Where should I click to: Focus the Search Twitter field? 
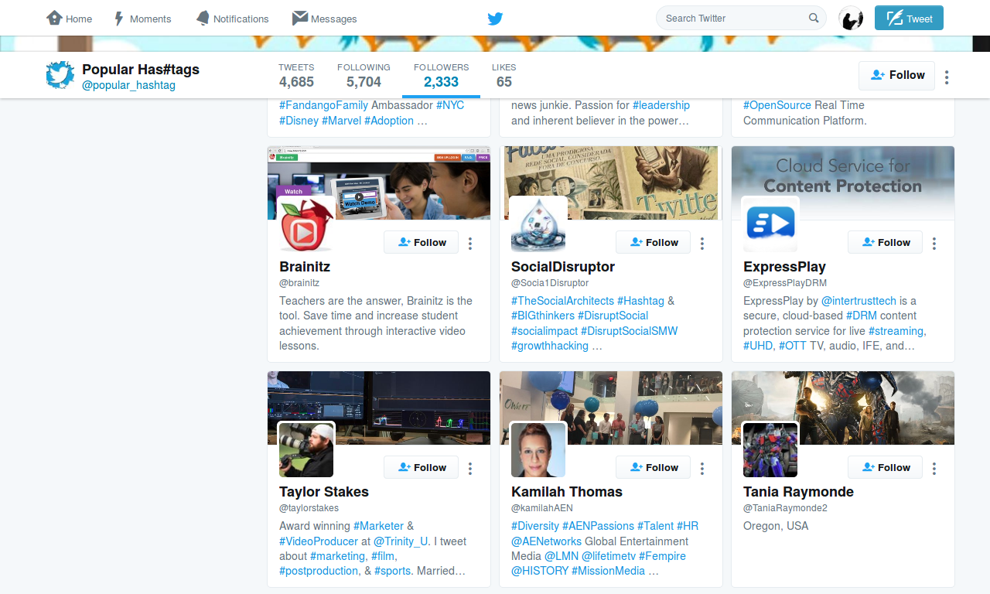tap(741, 18)
